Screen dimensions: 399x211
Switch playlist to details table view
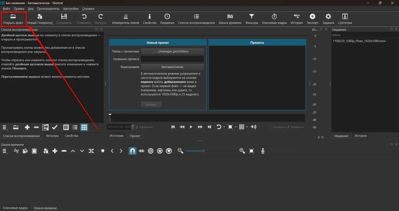66,127
